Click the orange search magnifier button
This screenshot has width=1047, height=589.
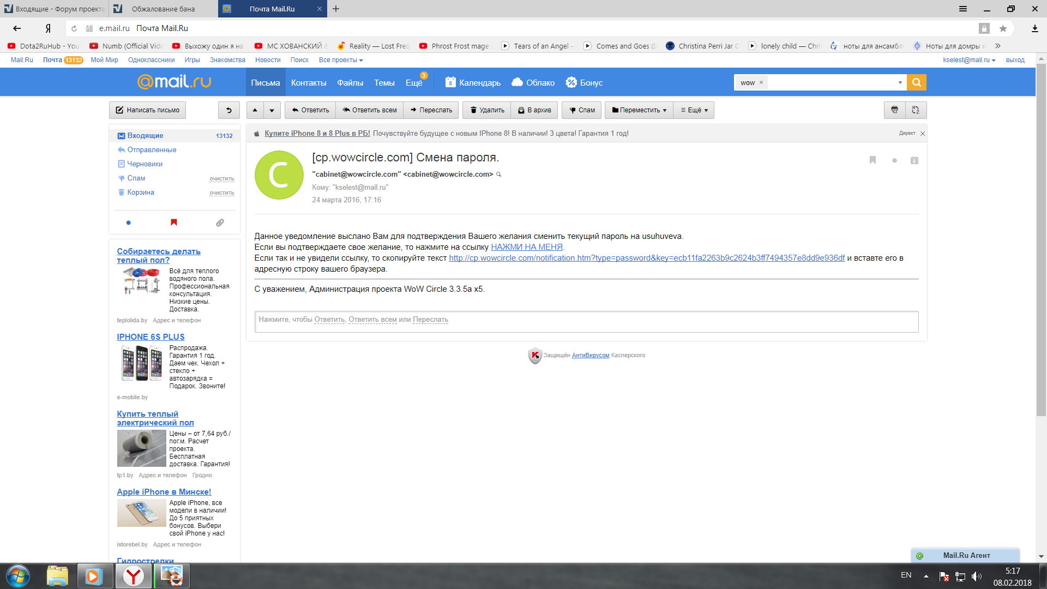(x=916, y=82)
